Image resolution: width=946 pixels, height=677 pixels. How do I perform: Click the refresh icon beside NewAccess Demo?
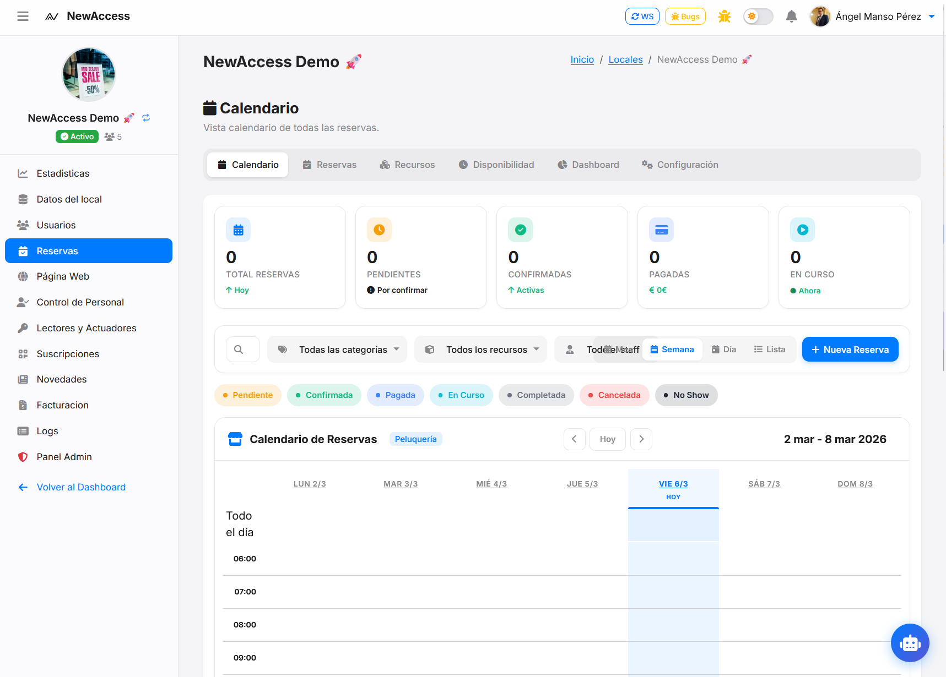coord(146,118)
